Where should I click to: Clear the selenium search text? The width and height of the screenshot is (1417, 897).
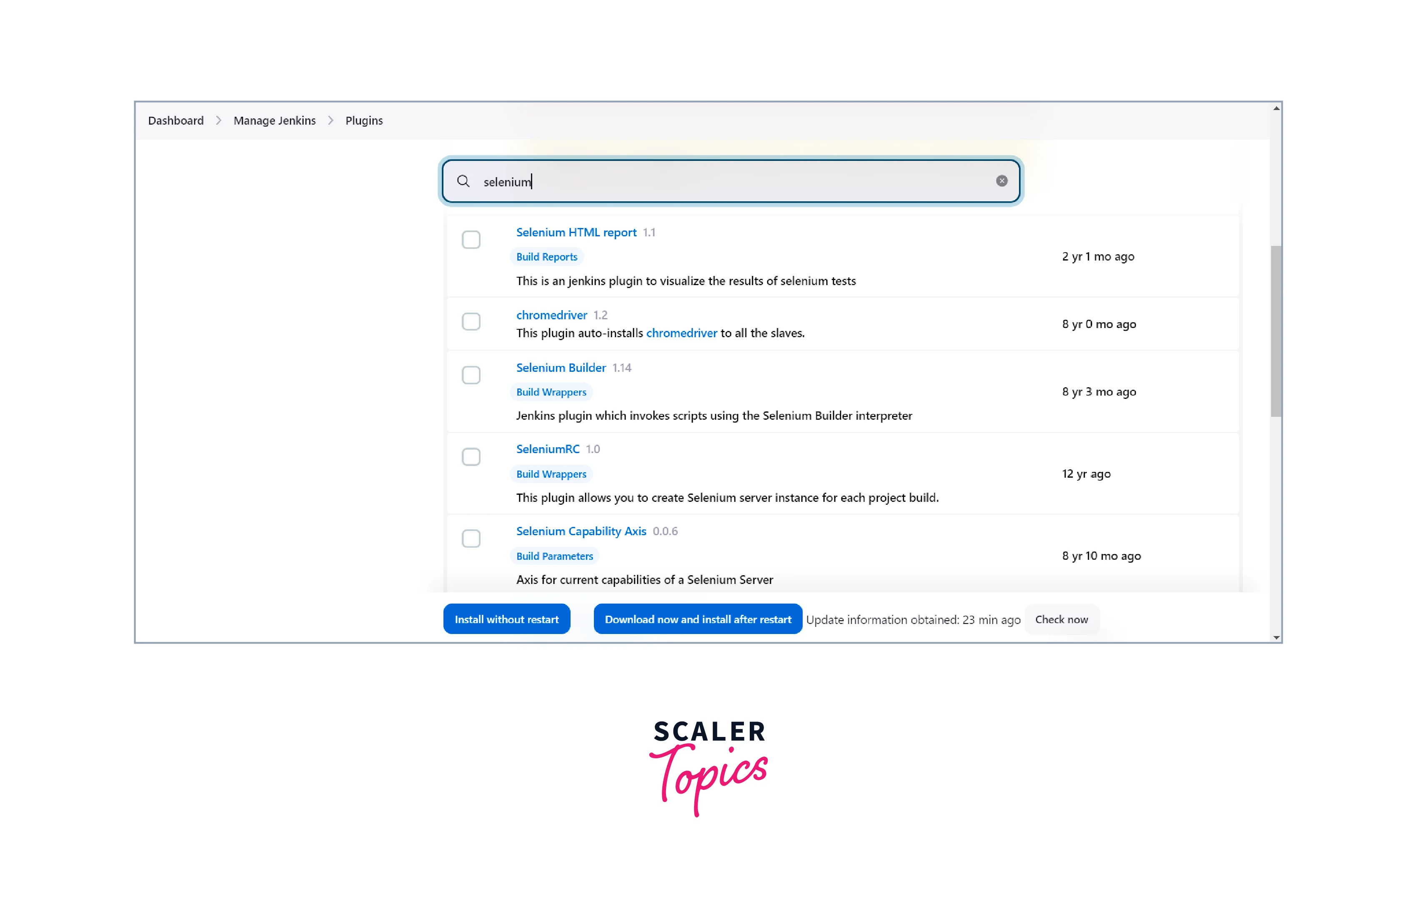click(1001, 181)
